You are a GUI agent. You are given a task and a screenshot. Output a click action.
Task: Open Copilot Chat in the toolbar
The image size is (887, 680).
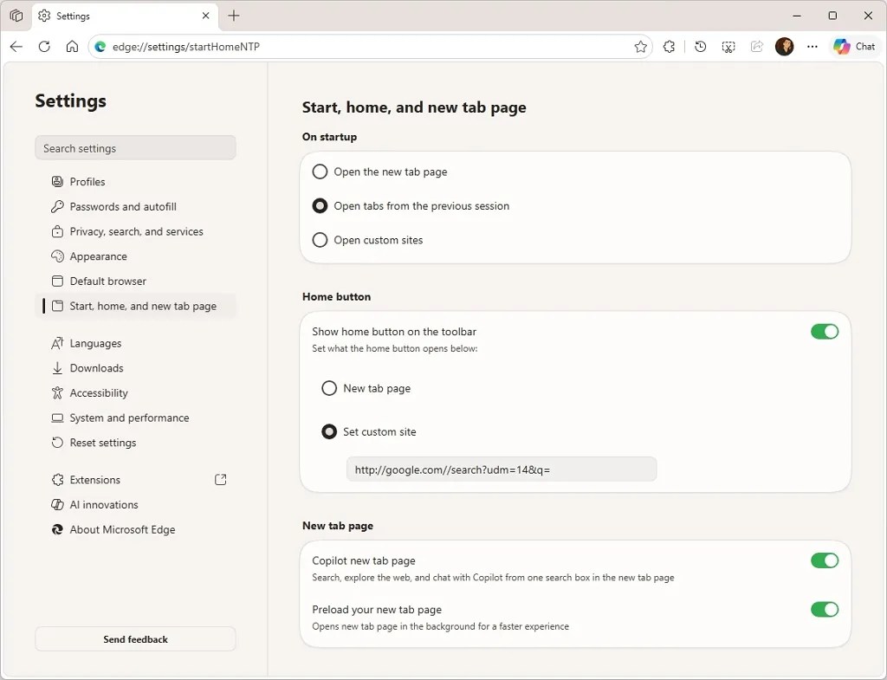(854, 46)
